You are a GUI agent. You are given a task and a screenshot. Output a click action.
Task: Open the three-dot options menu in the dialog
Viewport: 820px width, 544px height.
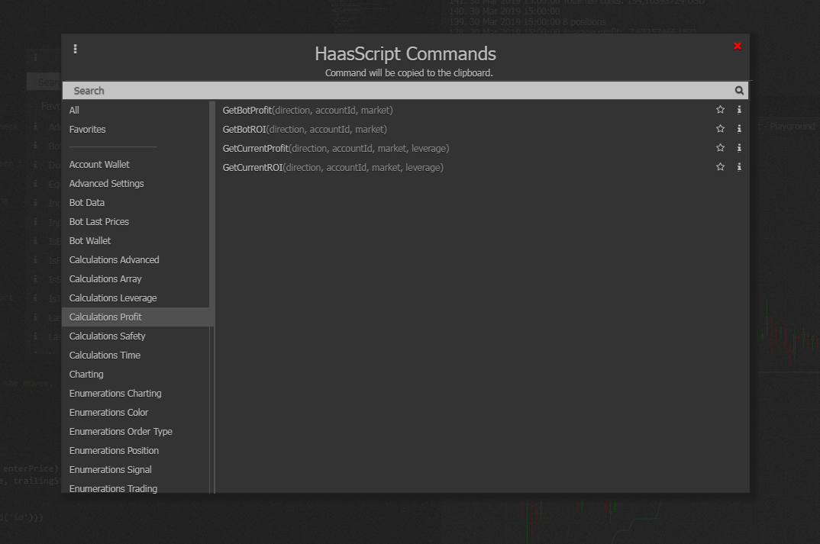pyautogui.click(x=76, y=49)
